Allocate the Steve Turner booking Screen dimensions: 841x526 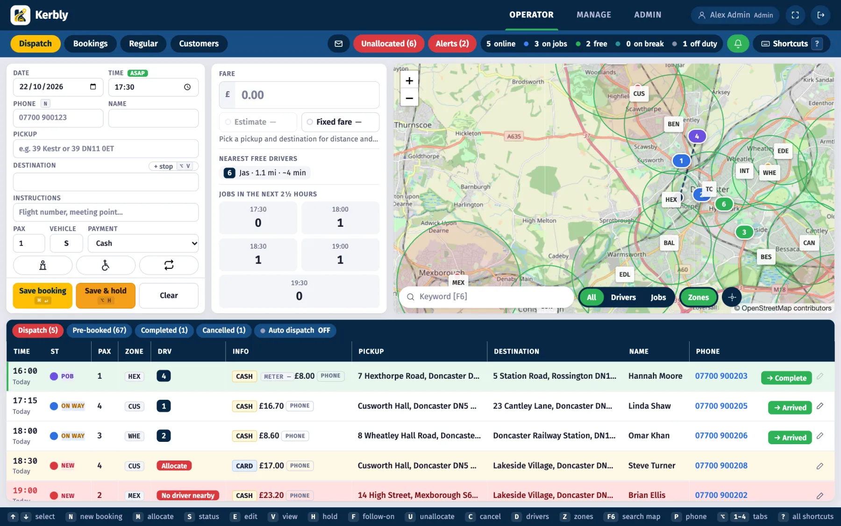point(174,466)
